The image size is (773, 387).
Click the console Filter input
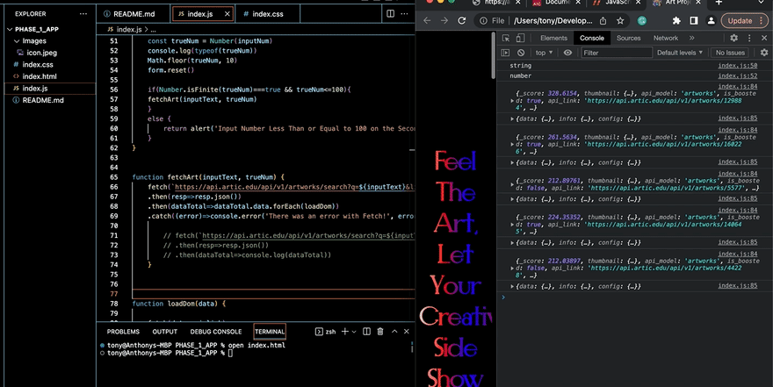point(616,53)
